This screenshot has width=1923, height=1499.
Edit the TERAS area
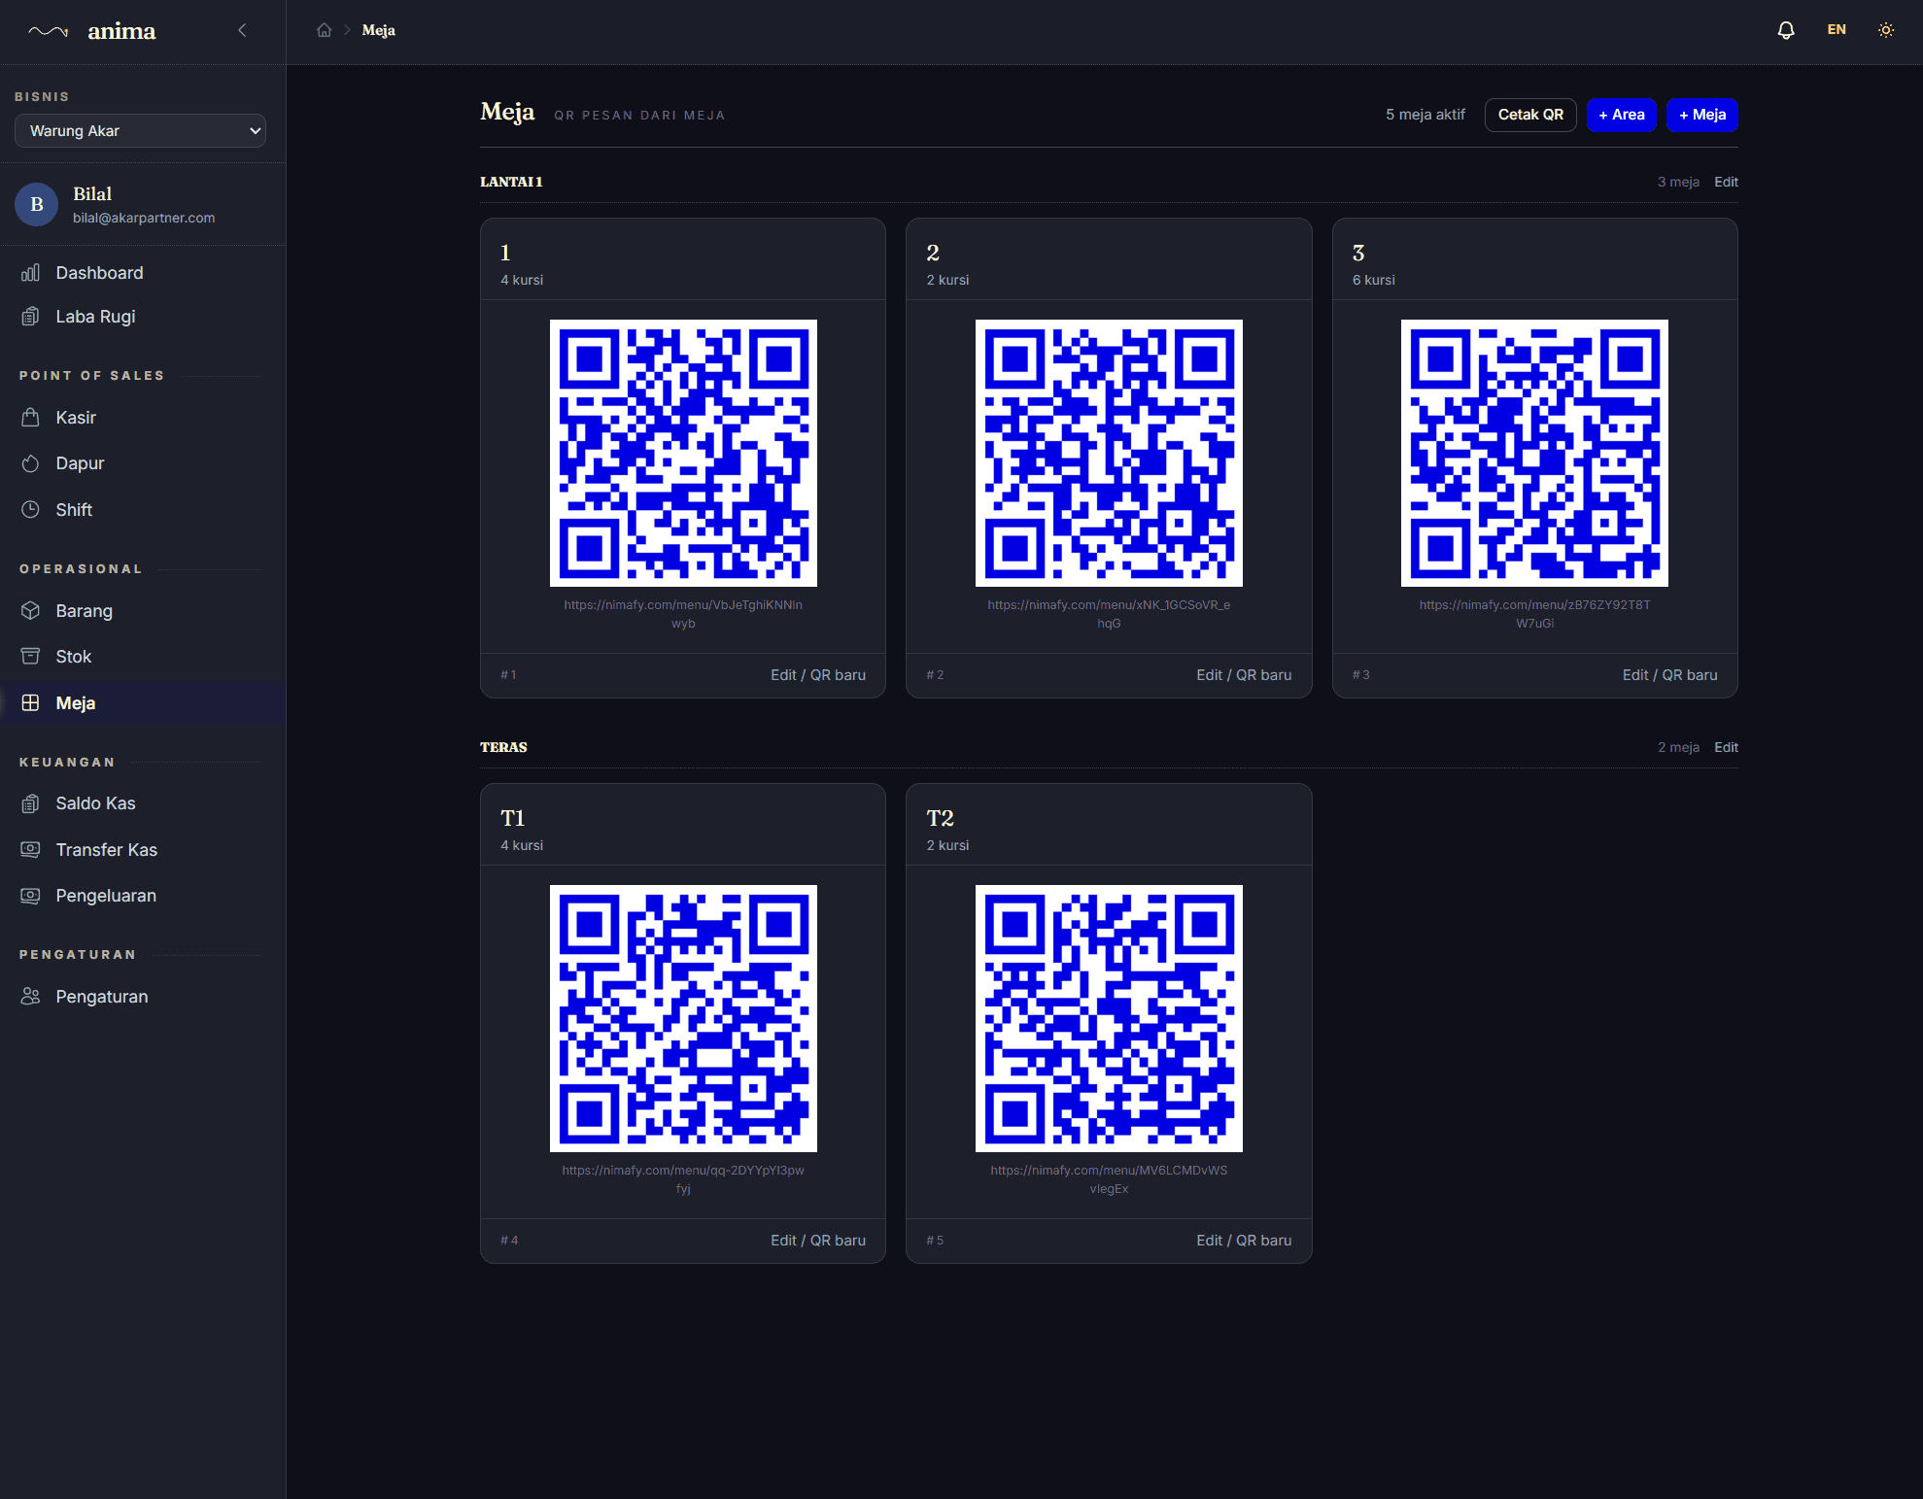tap(1726, 747)
